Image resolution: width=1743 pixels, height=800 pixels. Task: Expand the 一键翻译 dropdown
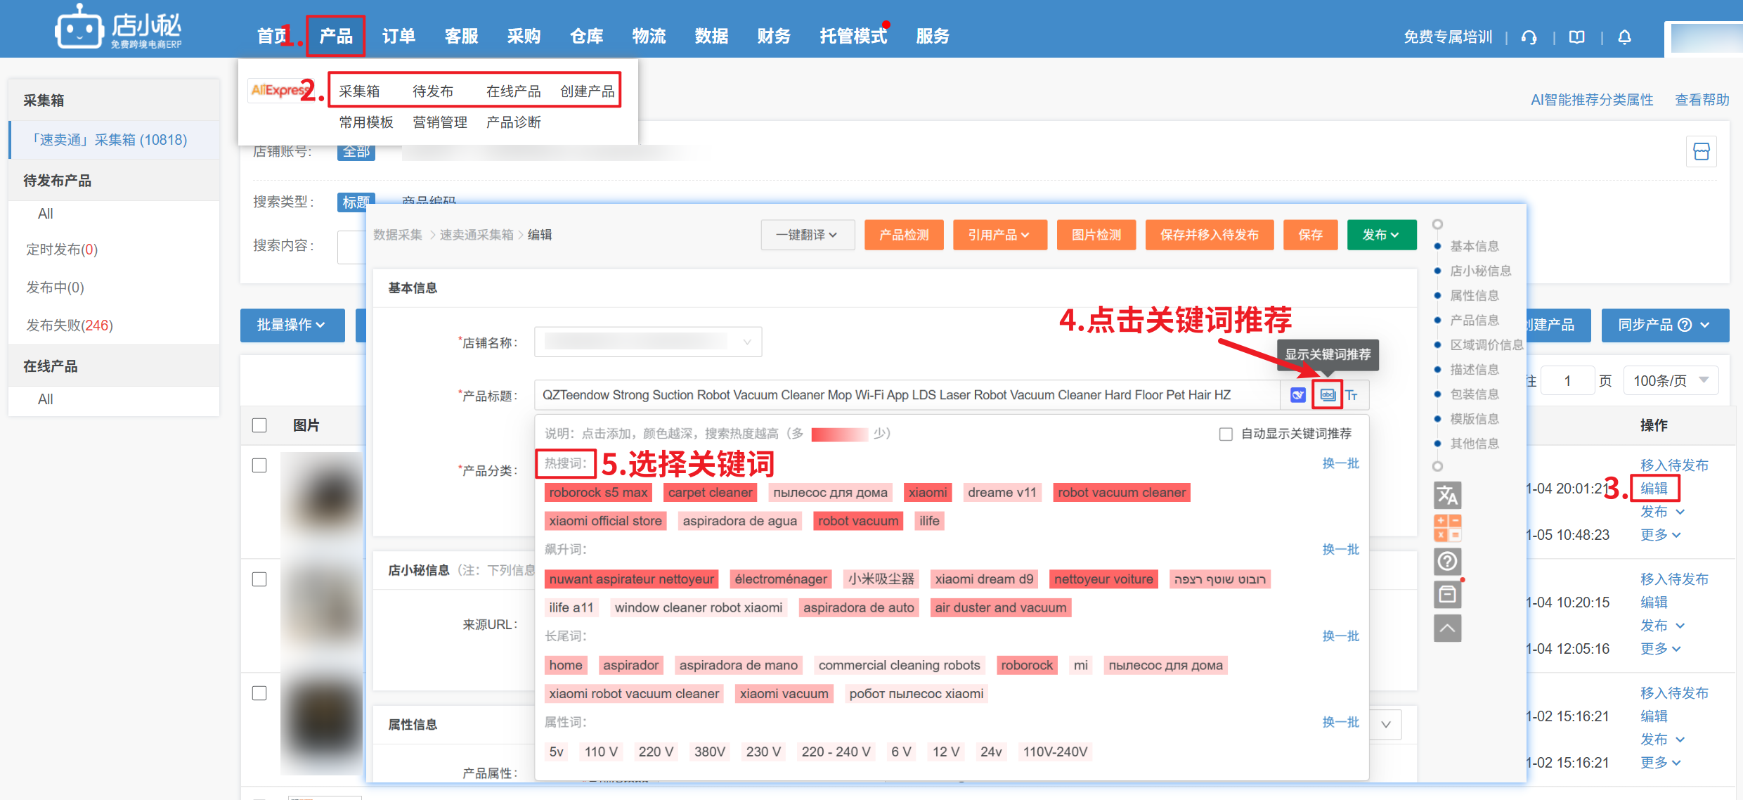(x=807, y=235)
